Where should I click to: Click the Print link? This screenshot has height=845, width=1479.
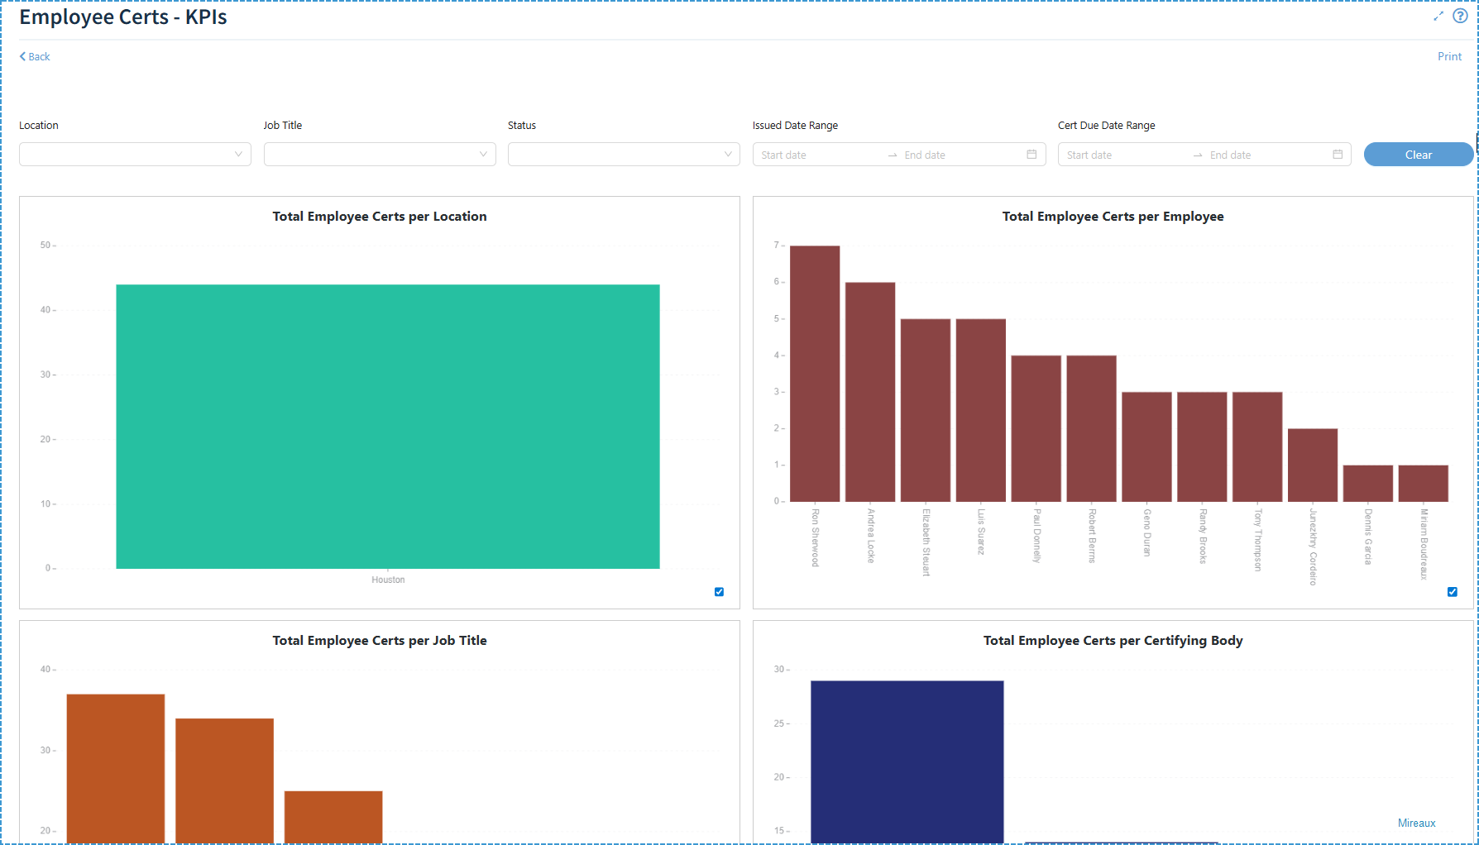pos(1449,57)
